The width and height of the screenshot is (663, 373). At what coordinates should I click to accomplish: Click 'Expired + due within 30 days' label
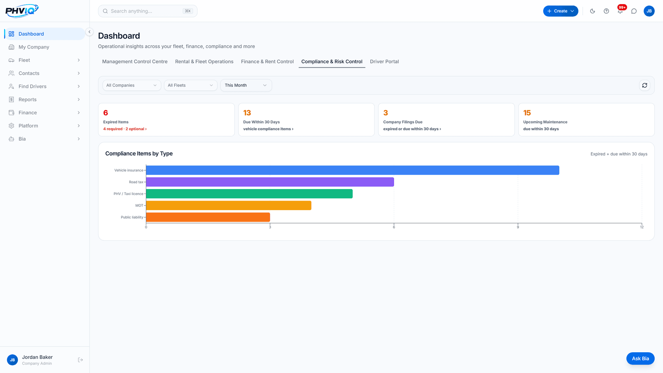[619, 154]
